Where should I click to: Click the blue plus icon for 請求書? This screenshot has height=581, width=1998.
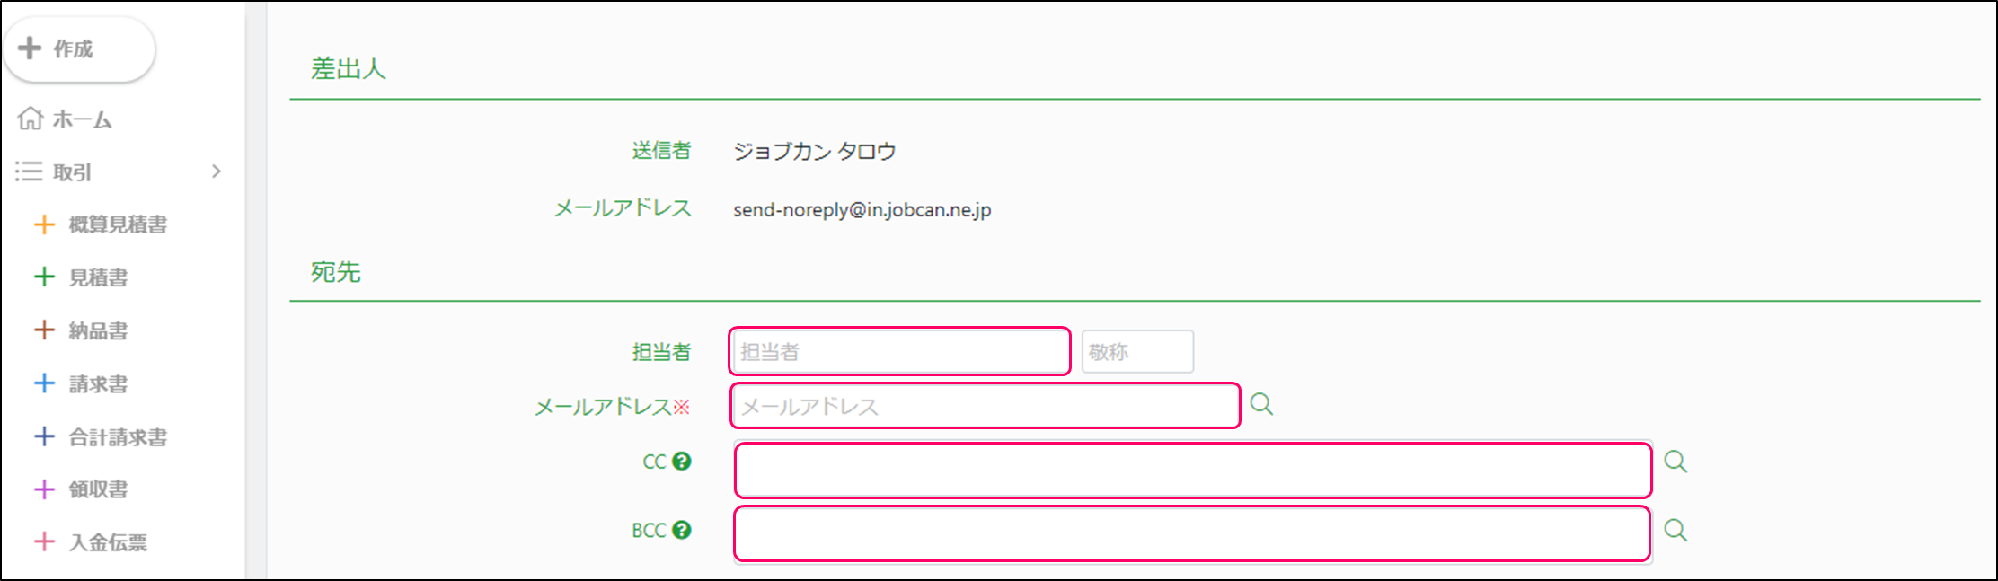44,383
